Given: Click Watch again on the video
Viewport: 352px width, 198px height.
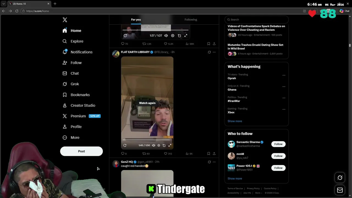Looking at the screenshot, I should [x=147, y=103].
